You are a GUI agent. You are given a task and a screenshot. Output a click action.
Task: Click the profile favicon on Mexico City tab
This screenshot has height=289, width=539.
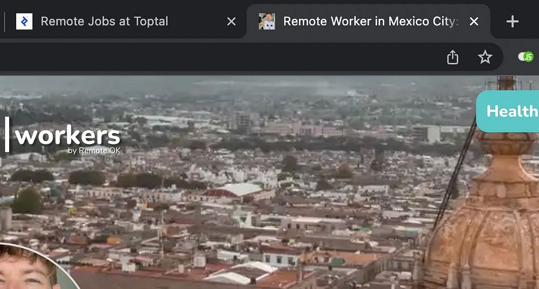pos(267,22)
